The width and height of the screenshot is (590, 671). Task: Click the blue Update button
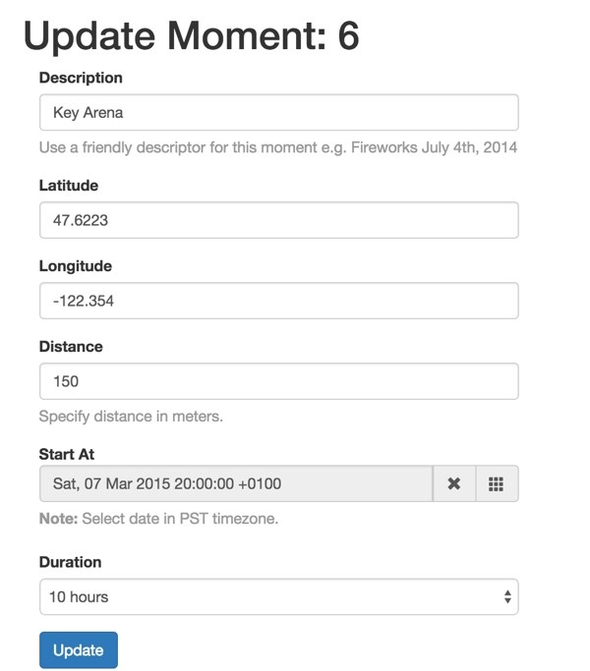[x=79, y=650]
